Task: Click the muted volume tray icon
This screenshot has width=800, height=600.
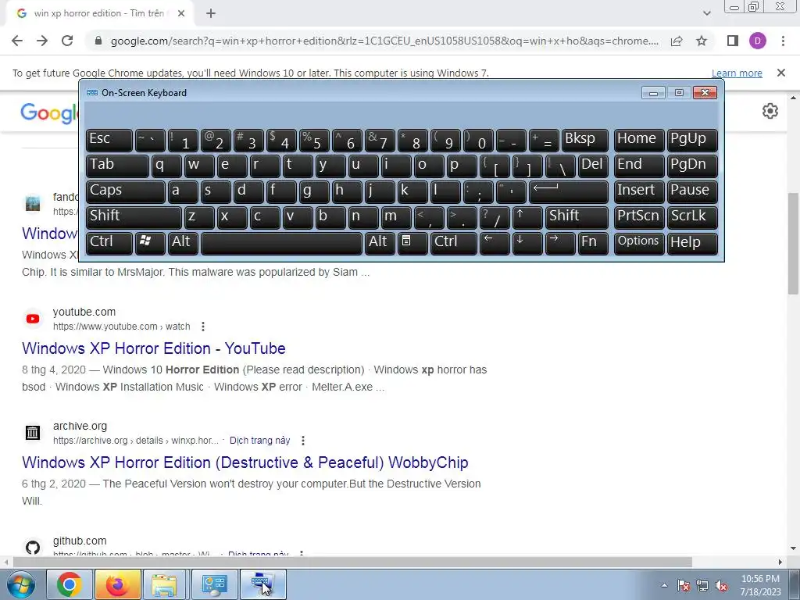Action: [721, 586]
